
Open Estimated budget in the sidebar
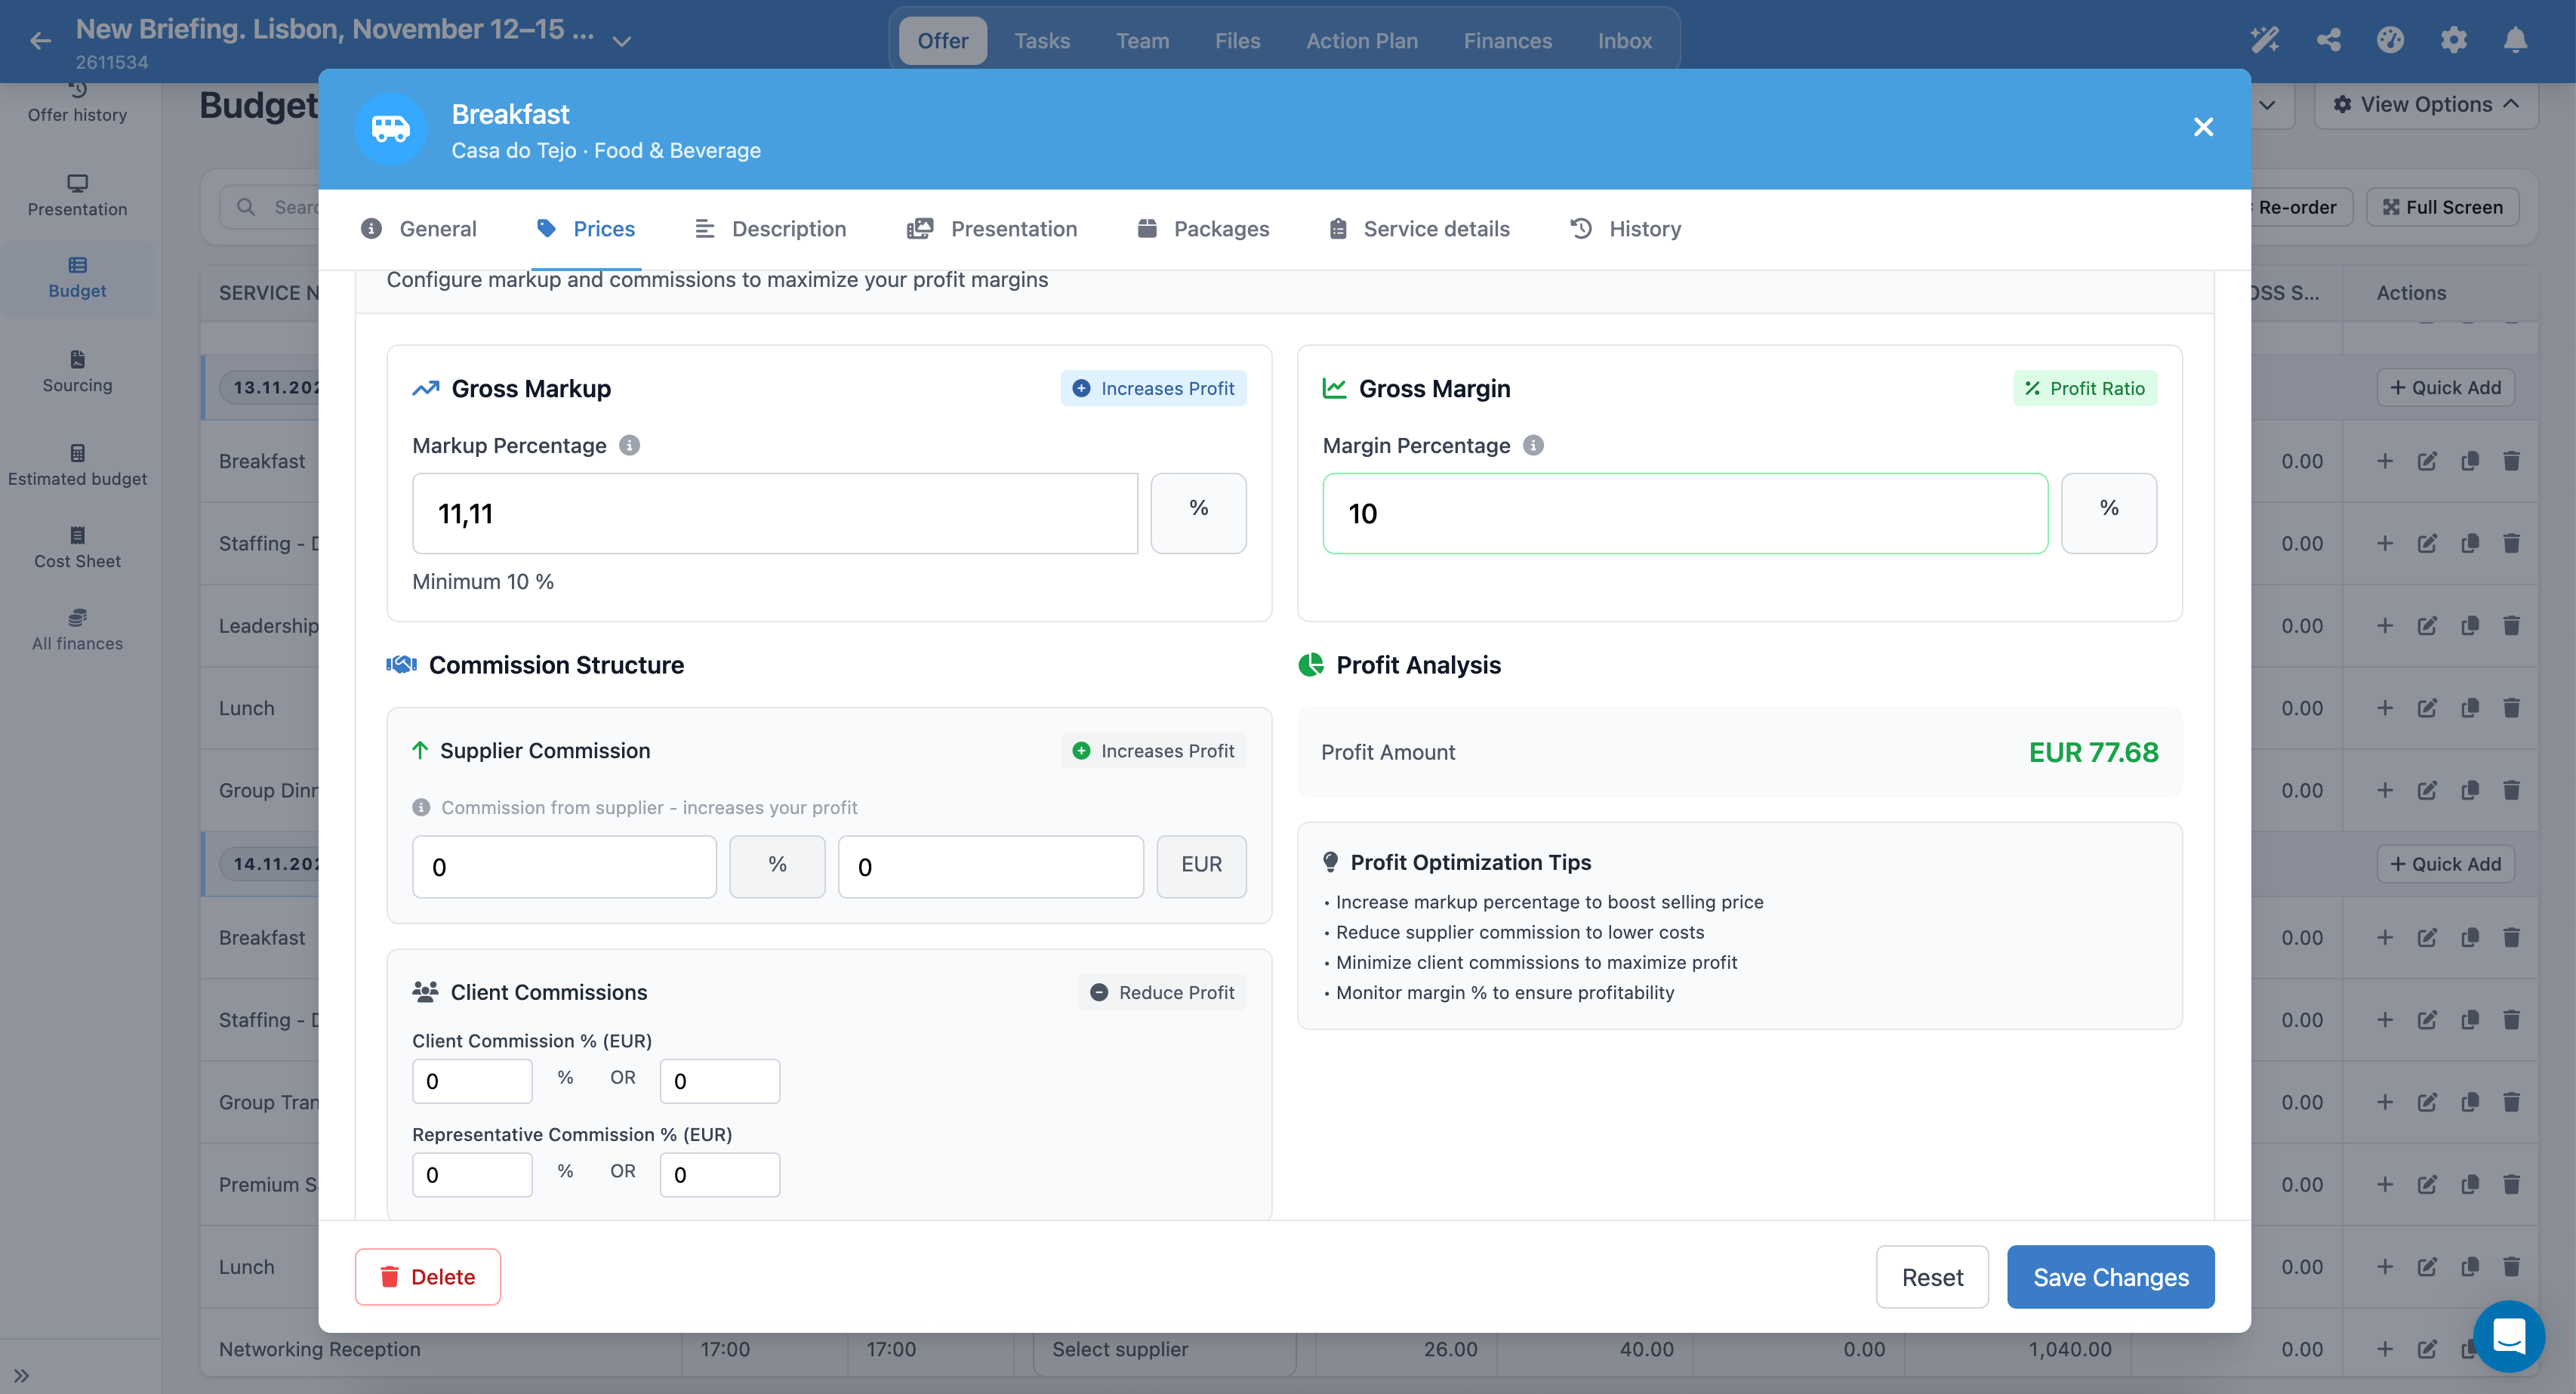tap(77, 465)
